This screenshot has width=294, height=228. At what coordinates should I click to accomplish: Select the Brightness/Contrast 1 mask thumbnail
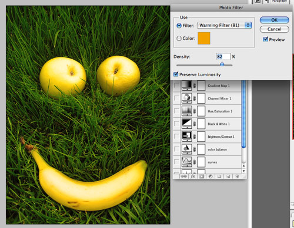(201, 137)
